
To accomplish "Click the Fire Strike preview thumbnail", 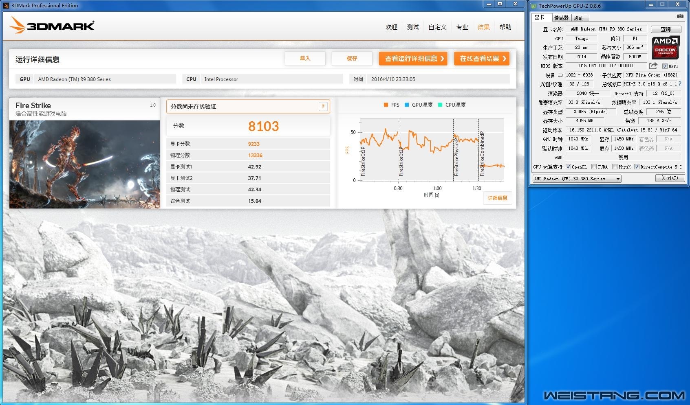I will click(84, 164).
